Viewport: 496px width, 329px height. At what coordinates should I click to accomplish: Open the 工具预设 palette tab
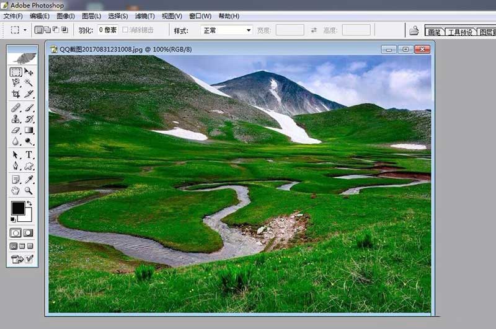click(x=460, y=32)
